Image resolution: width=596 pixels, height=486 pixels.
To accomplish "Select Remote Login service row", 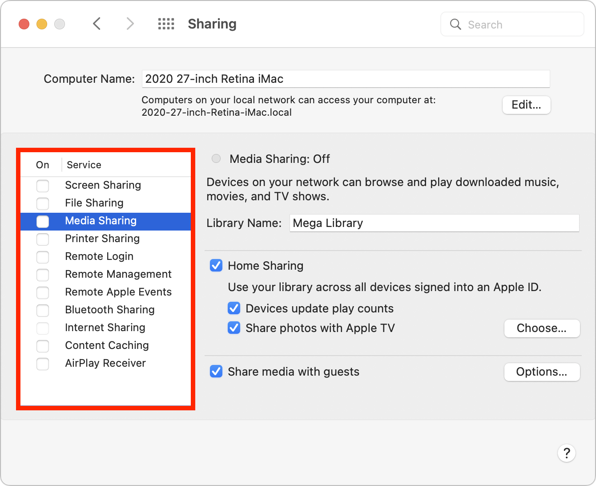I will pos(99,256).
